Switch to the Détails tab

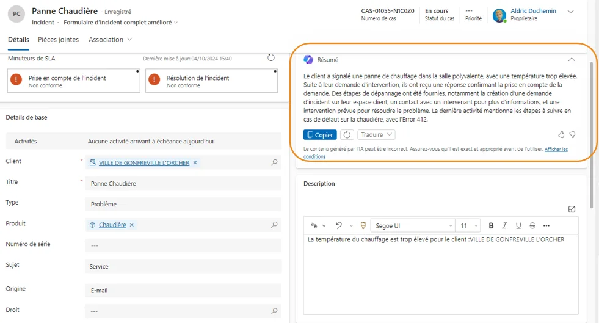point(18,40)
